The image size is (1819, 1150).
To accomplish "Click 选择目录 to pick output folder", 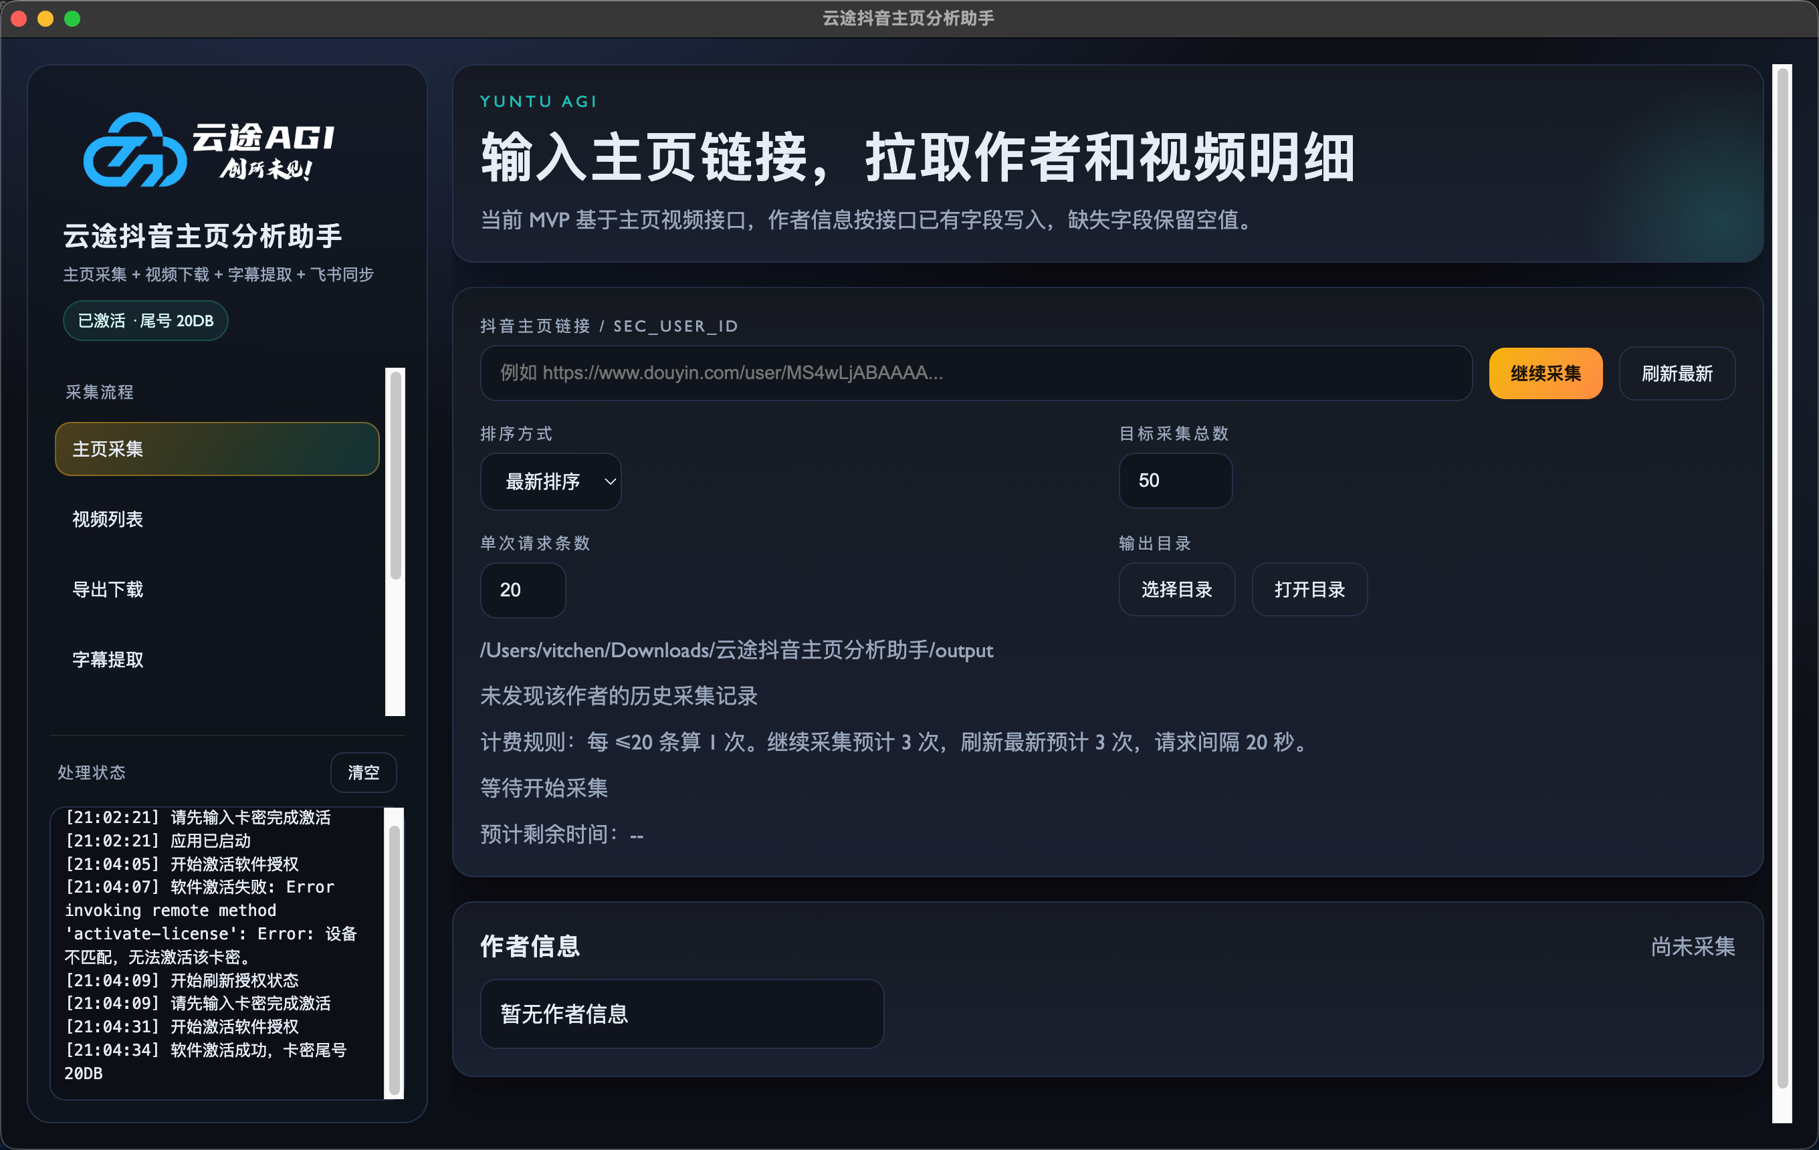I will [x=1176, y=590].
